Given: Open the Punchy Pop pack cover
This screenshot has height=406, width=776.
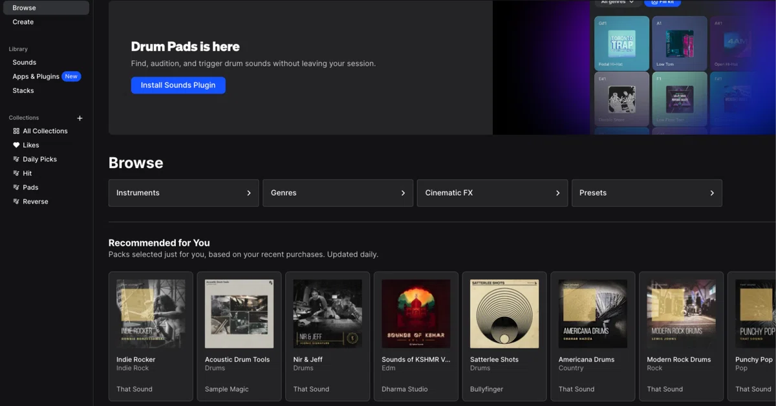Looking at the screenshot, I should [x=755, y=314].
